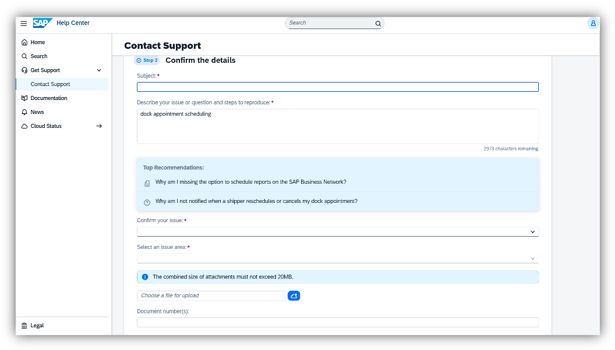Click the hamburger menu icon
The image size is (615, 350).
point(24,23)
